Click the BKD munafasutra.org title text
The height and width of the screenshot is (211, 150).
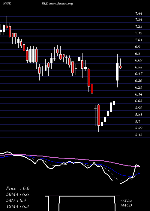tap(57, 4)
